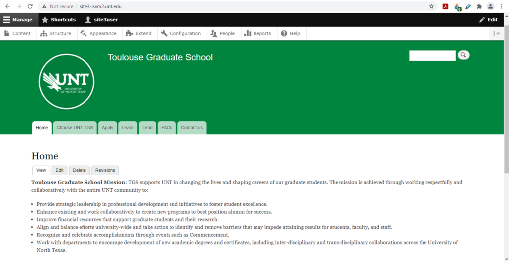Open the Revisions node tab

tap(105, 170)
